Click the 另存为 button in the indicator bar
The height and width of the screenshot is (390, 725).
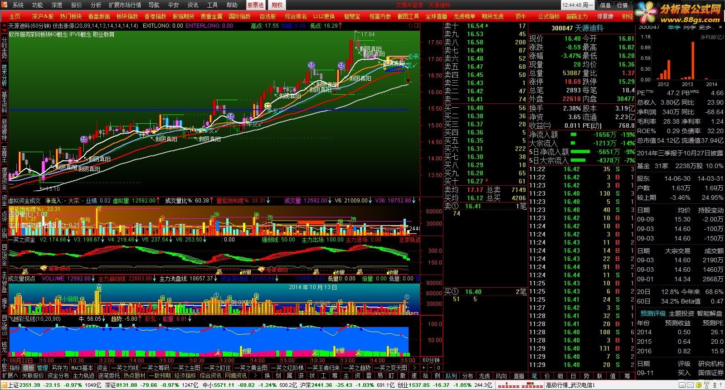[x=59, y=368]
